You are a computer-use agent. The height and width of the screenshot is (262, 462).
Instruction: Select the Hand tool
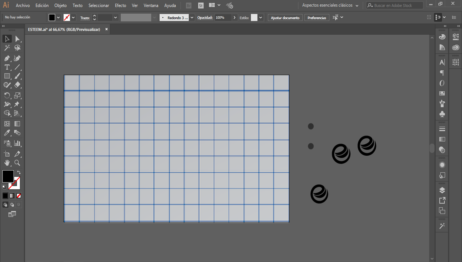(x=7, y=163)
